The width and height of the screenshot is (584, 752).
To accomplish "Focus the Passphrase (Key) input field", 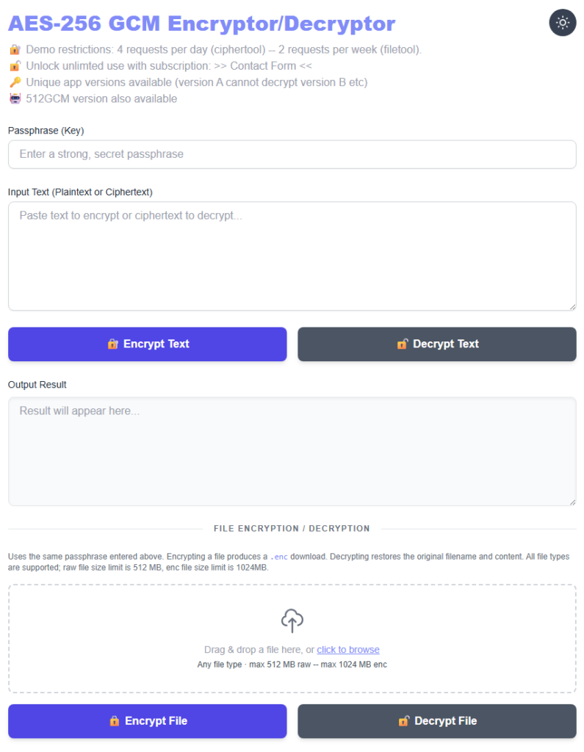I will pos(292,154).
